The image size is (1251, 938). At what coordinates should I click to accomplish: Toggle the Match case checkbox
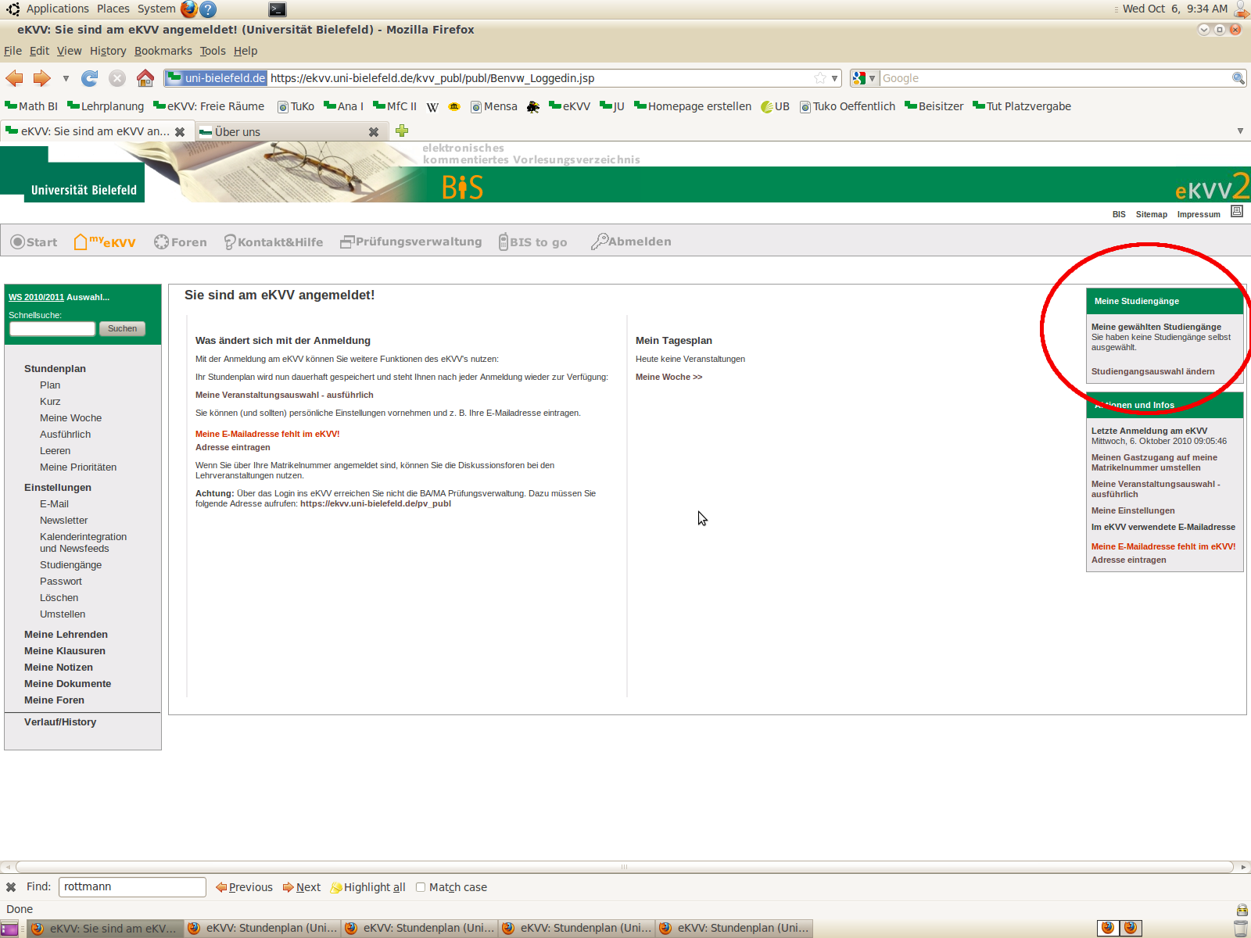pos(421,887)
